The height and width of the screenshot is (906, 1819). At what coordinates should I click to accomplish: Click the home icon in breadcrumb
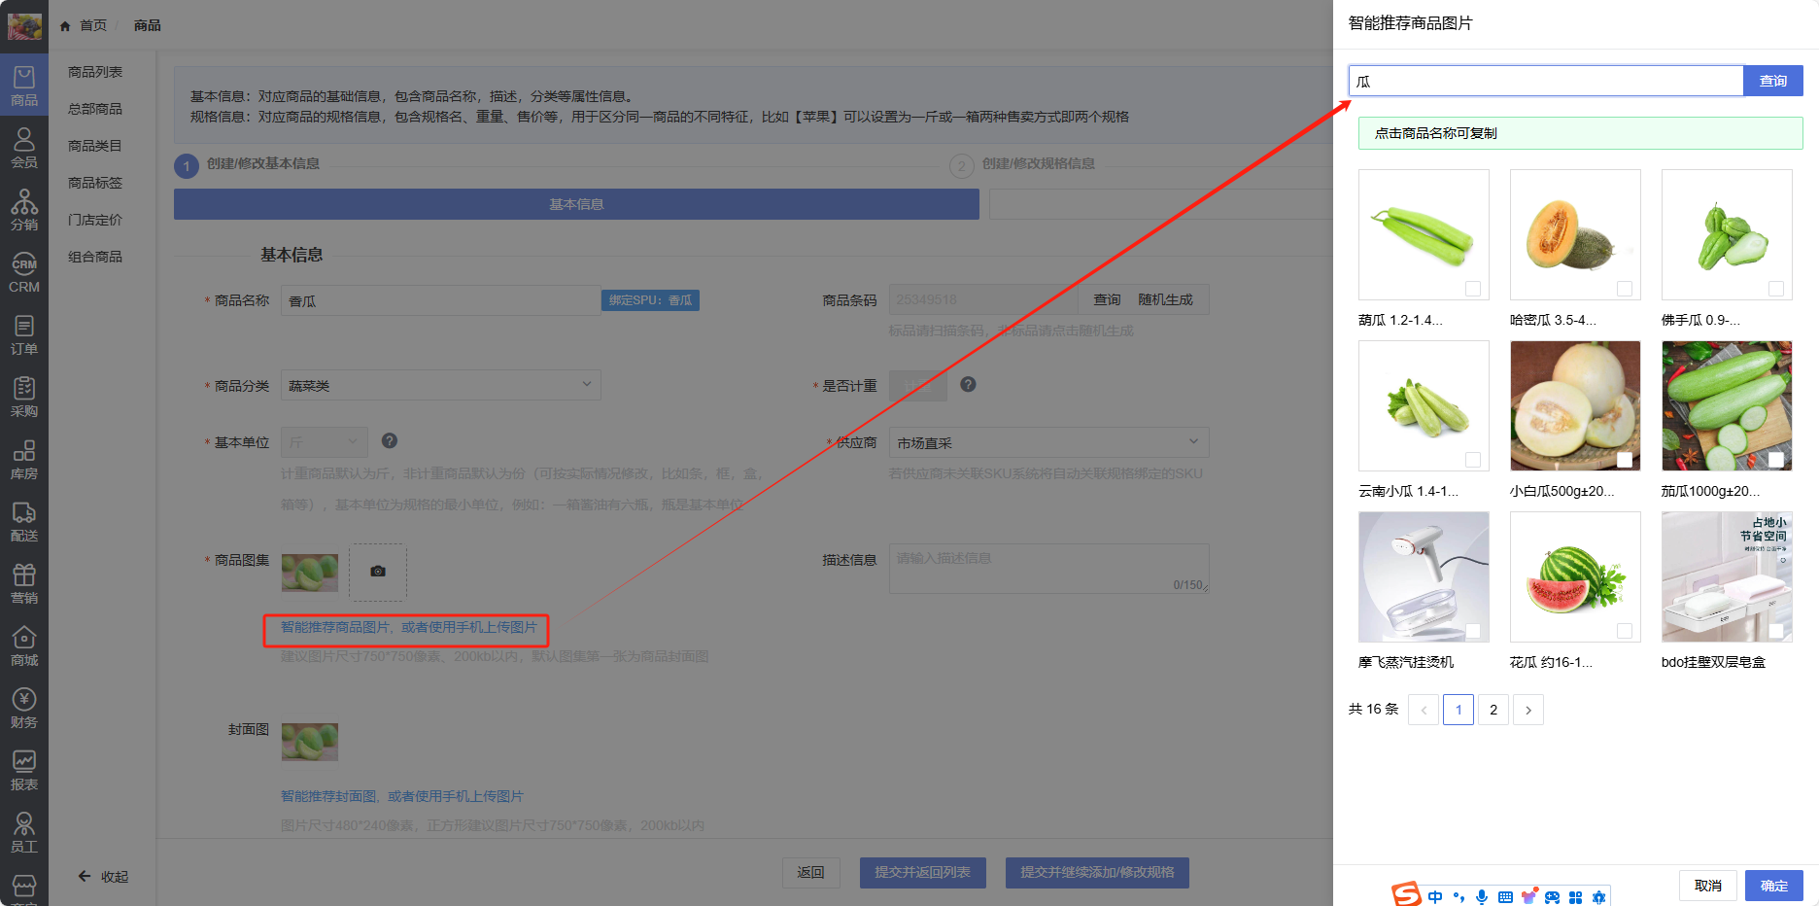tap(65, 26)
